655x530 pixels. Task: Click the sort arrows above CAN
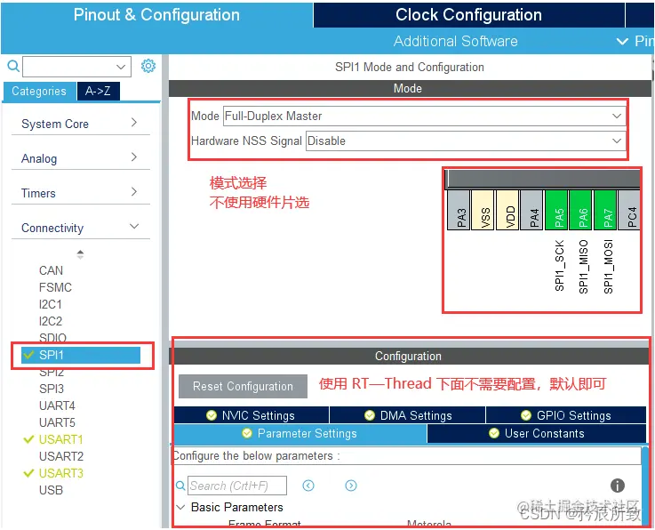point(80,254)
